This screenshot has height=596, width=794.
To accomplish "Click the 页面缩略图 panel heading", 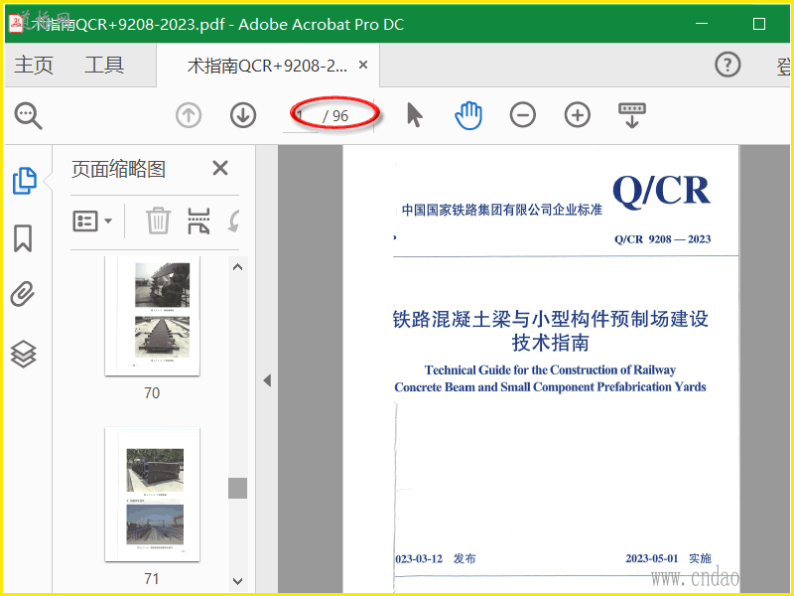I will tap(118, 169).
